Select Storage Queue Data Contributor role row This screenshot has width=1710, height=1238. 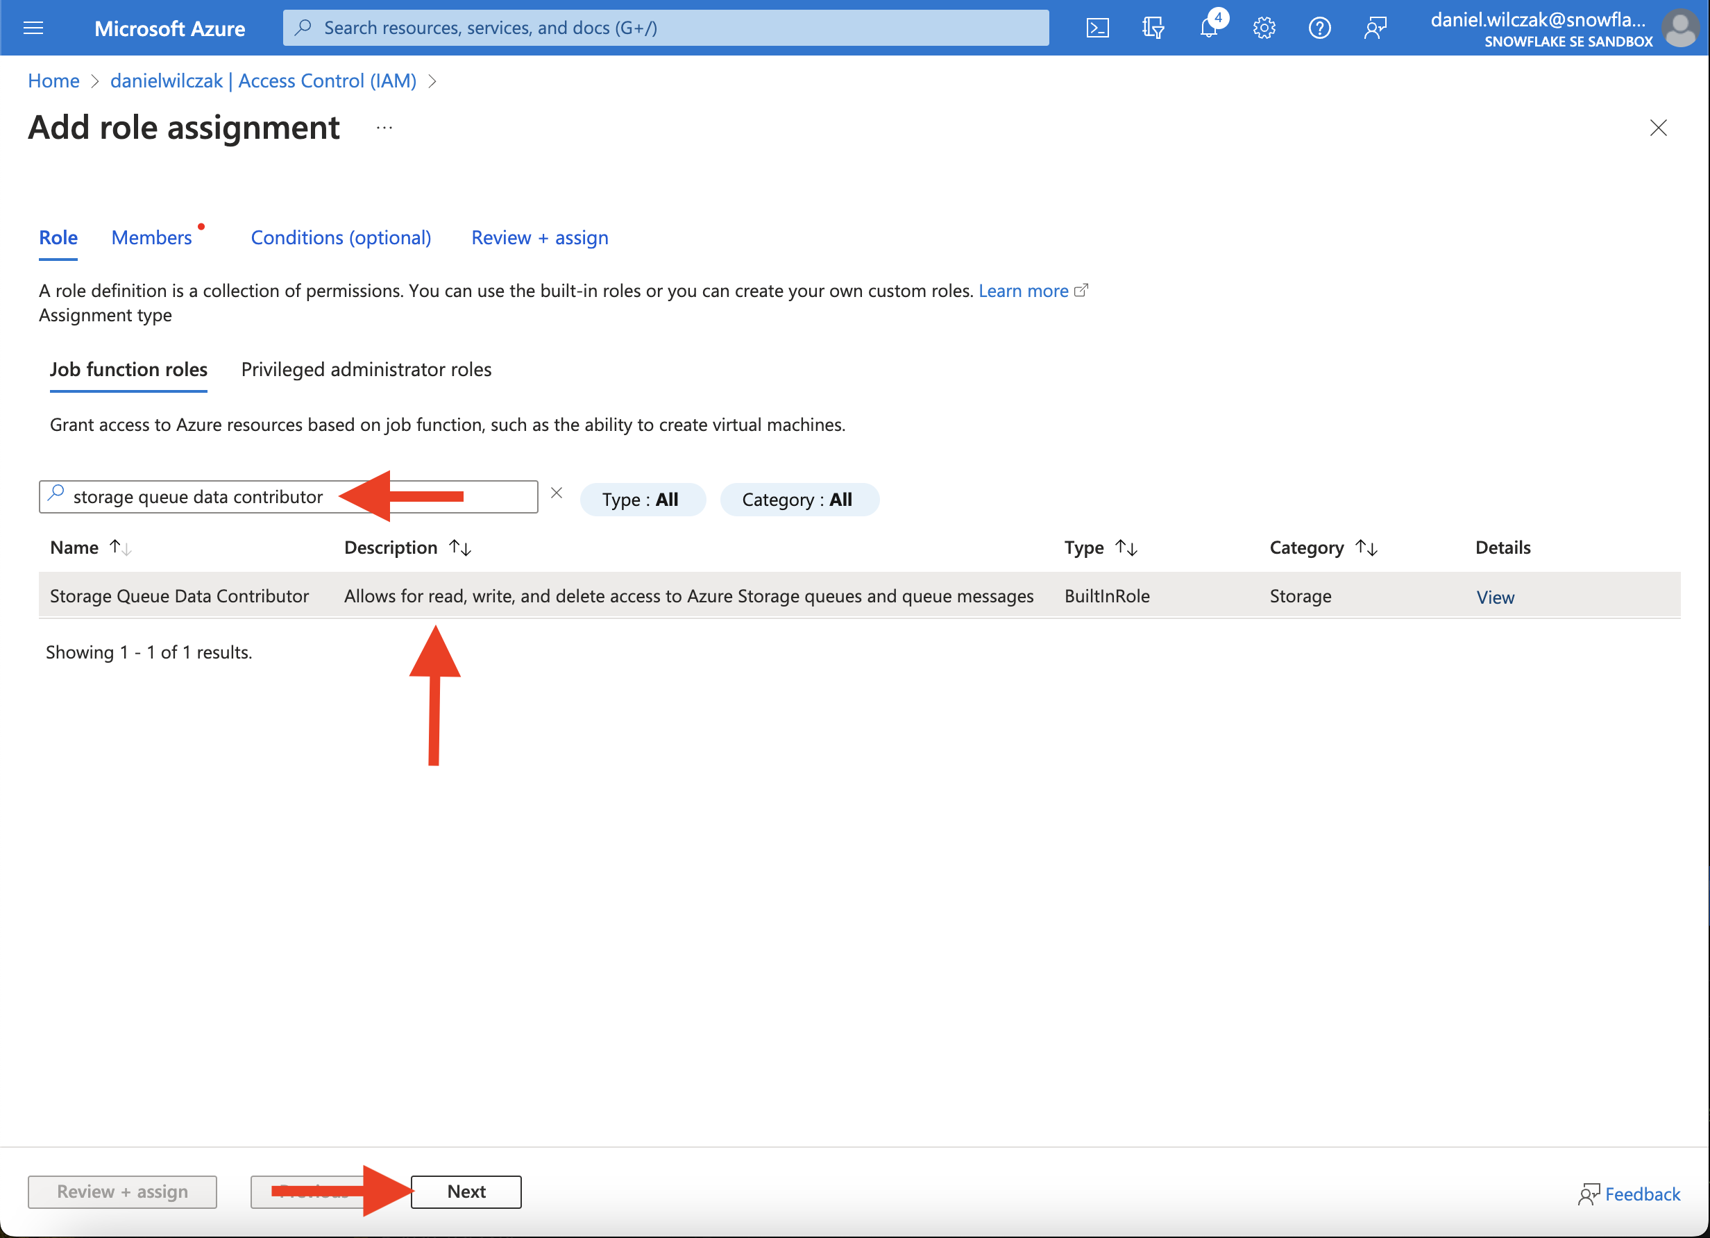tap(860, 595)
